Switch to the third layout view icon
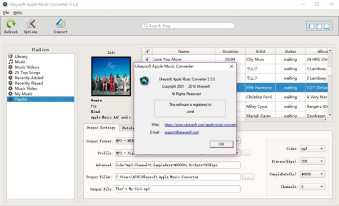The width and height of the screenshot is (339, 206). pyautogui.click(x=327, y=27)
